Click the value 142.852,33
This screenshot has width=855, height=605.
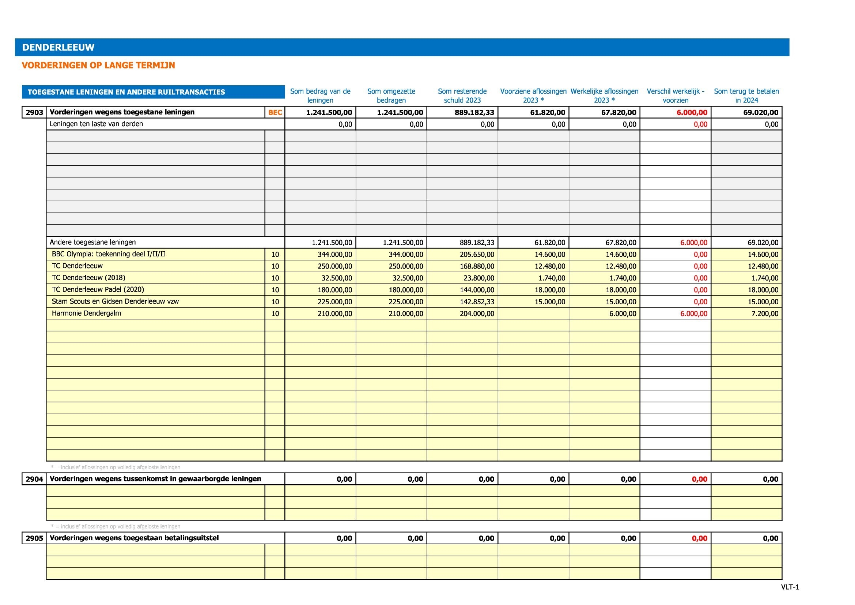[477, 302]
